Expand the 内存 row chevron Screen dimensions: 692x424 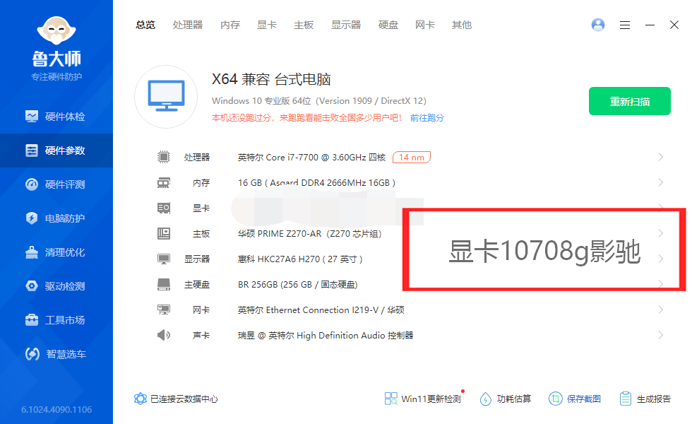[661, 182]
